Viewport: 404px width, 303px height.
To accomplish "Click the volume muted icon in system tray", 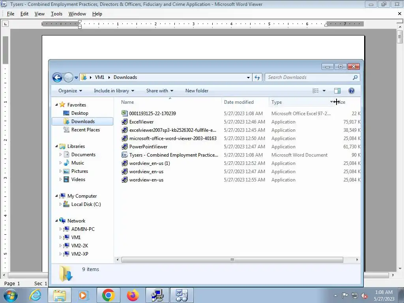I will 364,296.
